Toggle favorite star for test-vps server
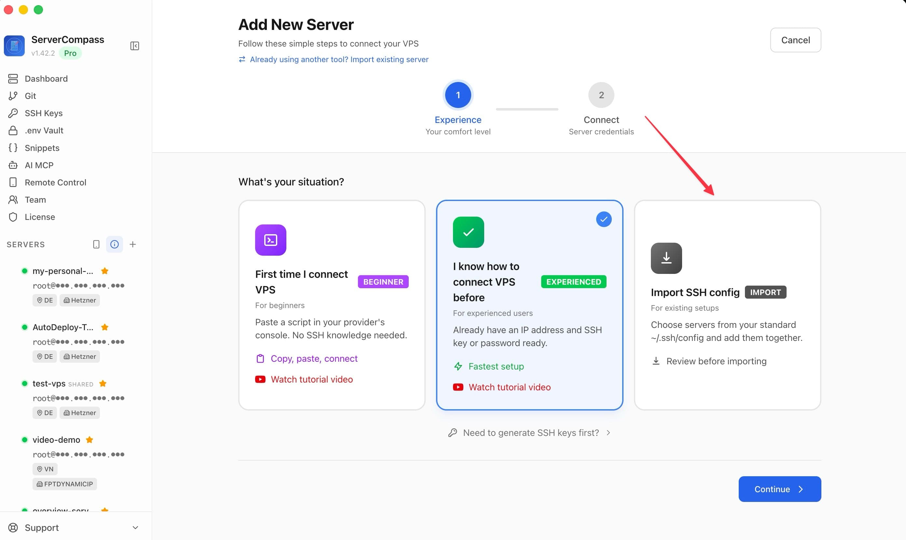The image size is (906, 540). click(103, 384)
